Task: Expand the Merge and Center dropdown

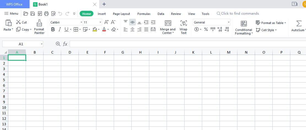Action: 173,33
